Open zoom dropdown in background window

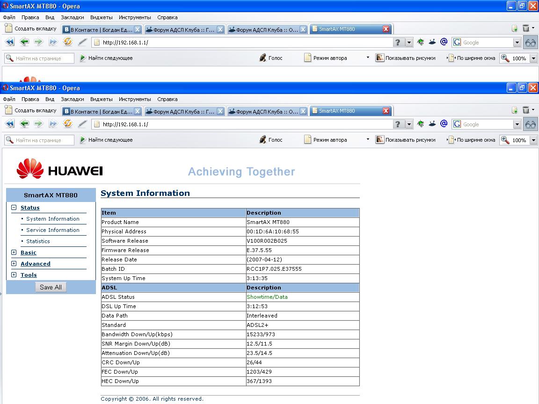pos(533,58)
